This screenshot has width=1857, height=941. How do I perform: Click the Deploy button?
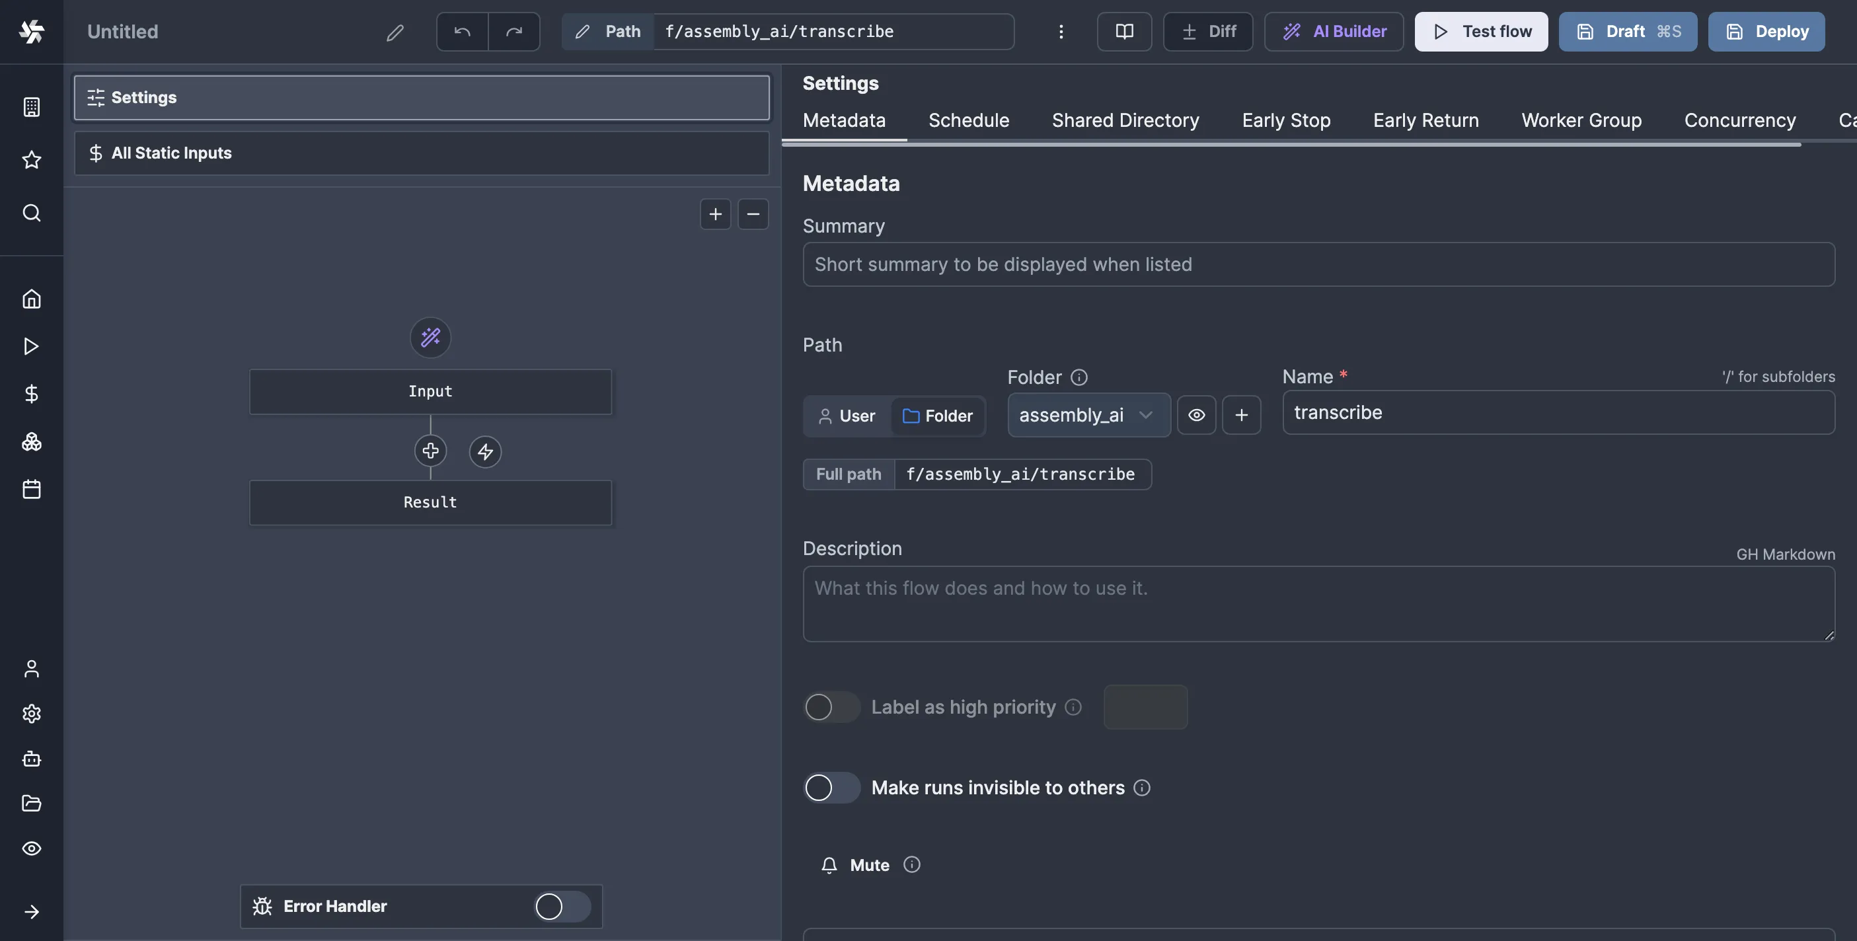(1766, 32)
